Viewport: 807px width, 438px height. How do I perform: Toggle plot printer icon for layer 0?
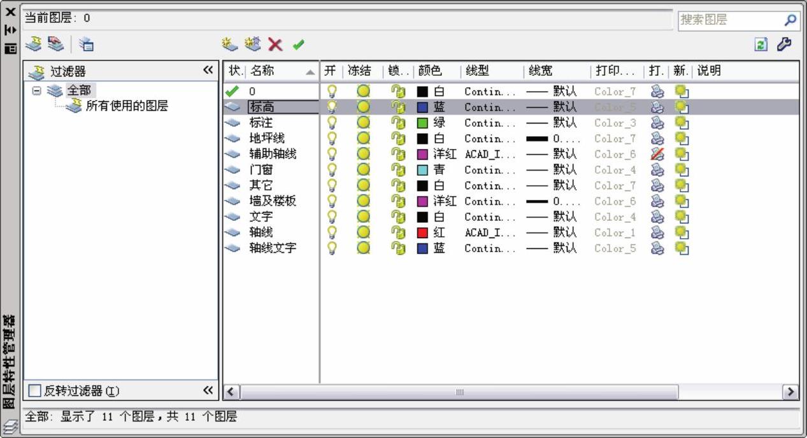pyautogui.click(x=657, y=91)
